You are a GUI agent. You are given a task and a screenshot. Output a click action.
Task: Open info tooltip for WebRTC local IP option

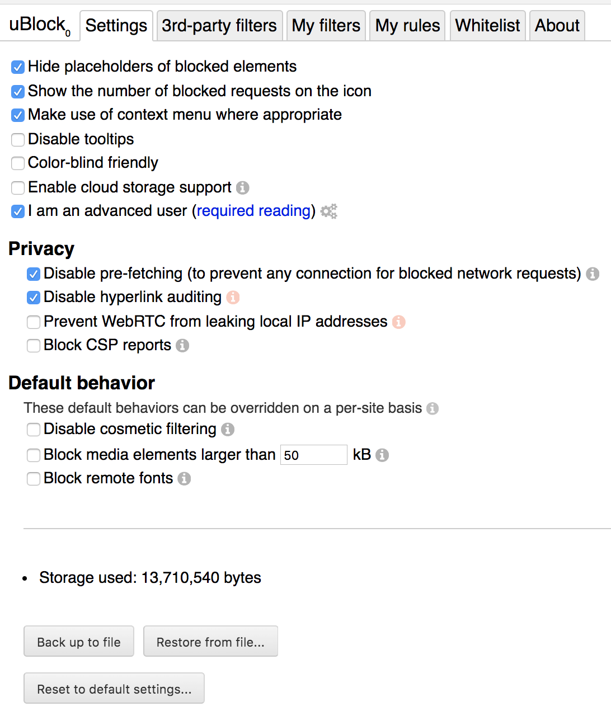point(398,322)
